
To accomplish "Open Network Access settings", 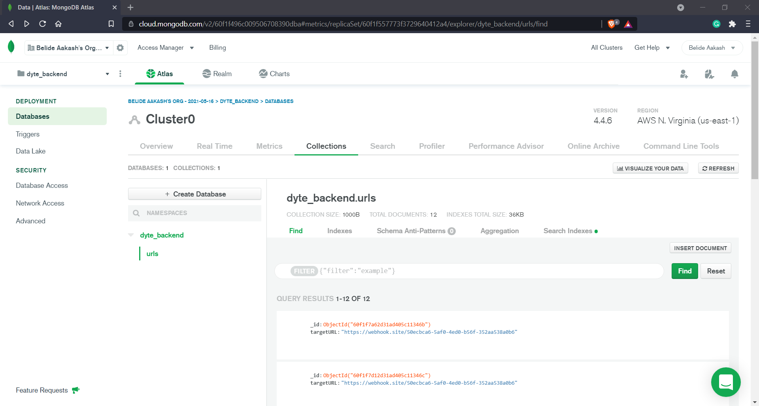I will click(40, 203).
